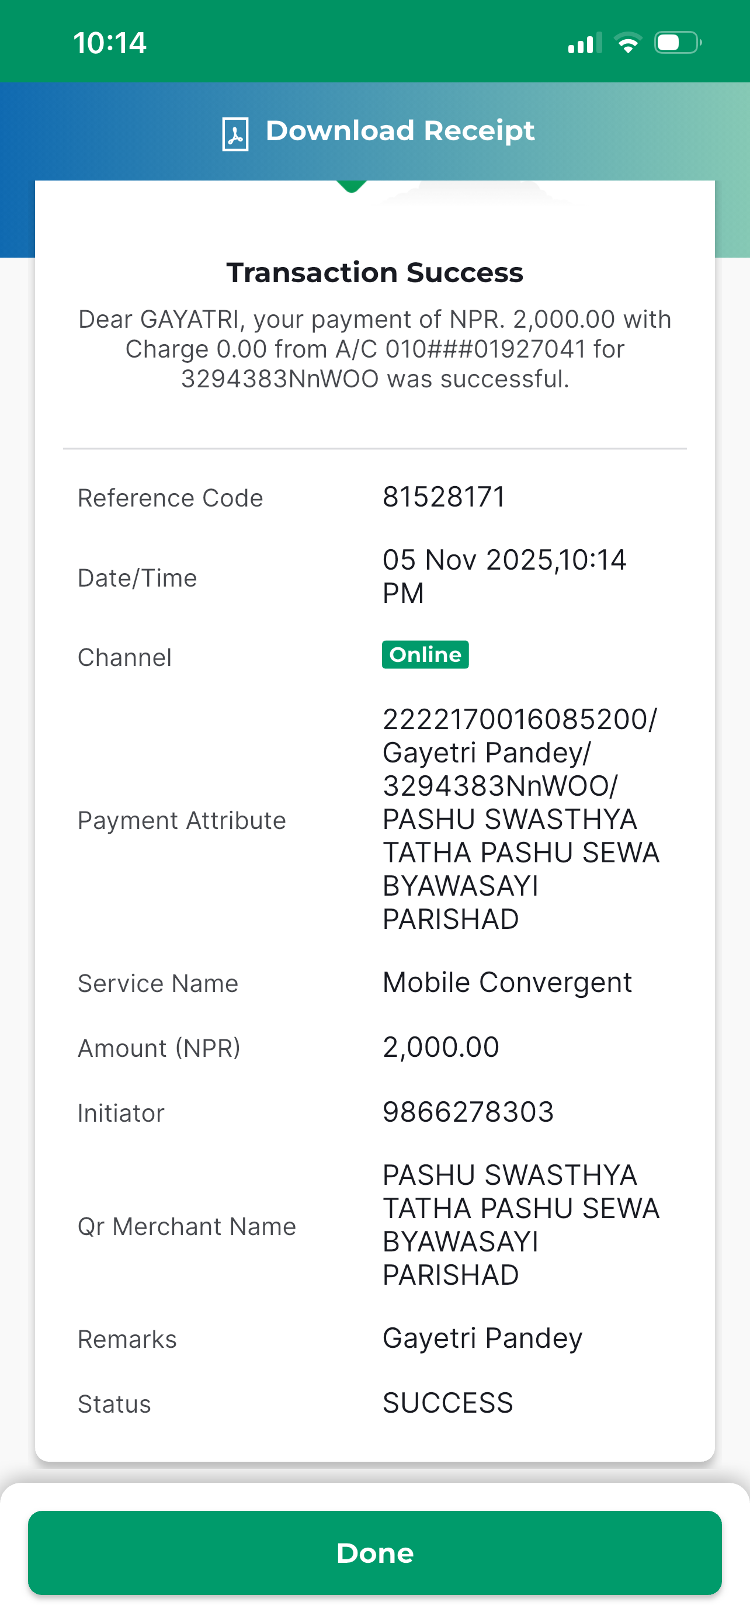750x1623 pixels.
Task: Tap the Gayetri Pandey remarks value
Action: (x=482, y=1337)
